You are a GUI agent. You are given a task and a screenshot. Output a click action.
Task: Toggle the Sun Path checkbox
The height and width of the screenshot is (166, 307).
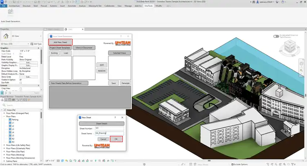pos(20,83)
